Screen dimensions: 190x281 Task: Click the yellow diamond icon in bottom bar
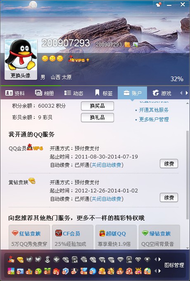pos(20,259)
